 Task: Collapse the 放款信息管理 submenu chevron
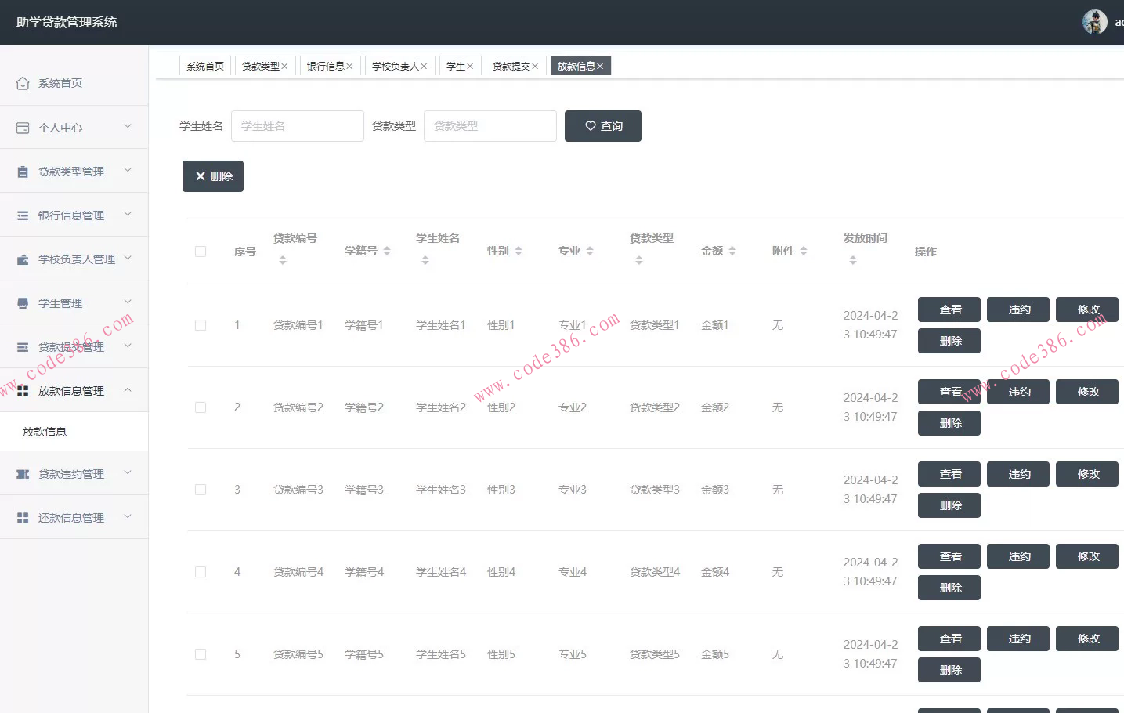pyautogui.click(x=128, y=390)
